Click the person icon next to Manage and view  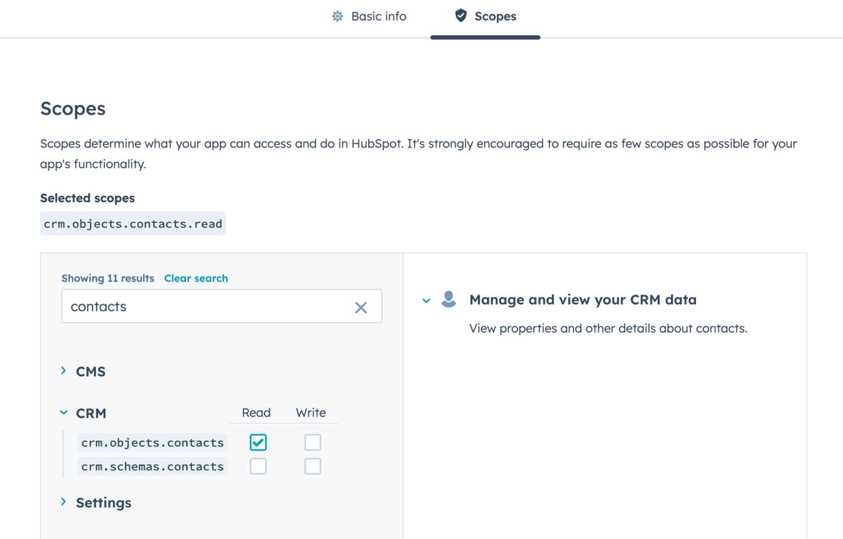point(449,299)
